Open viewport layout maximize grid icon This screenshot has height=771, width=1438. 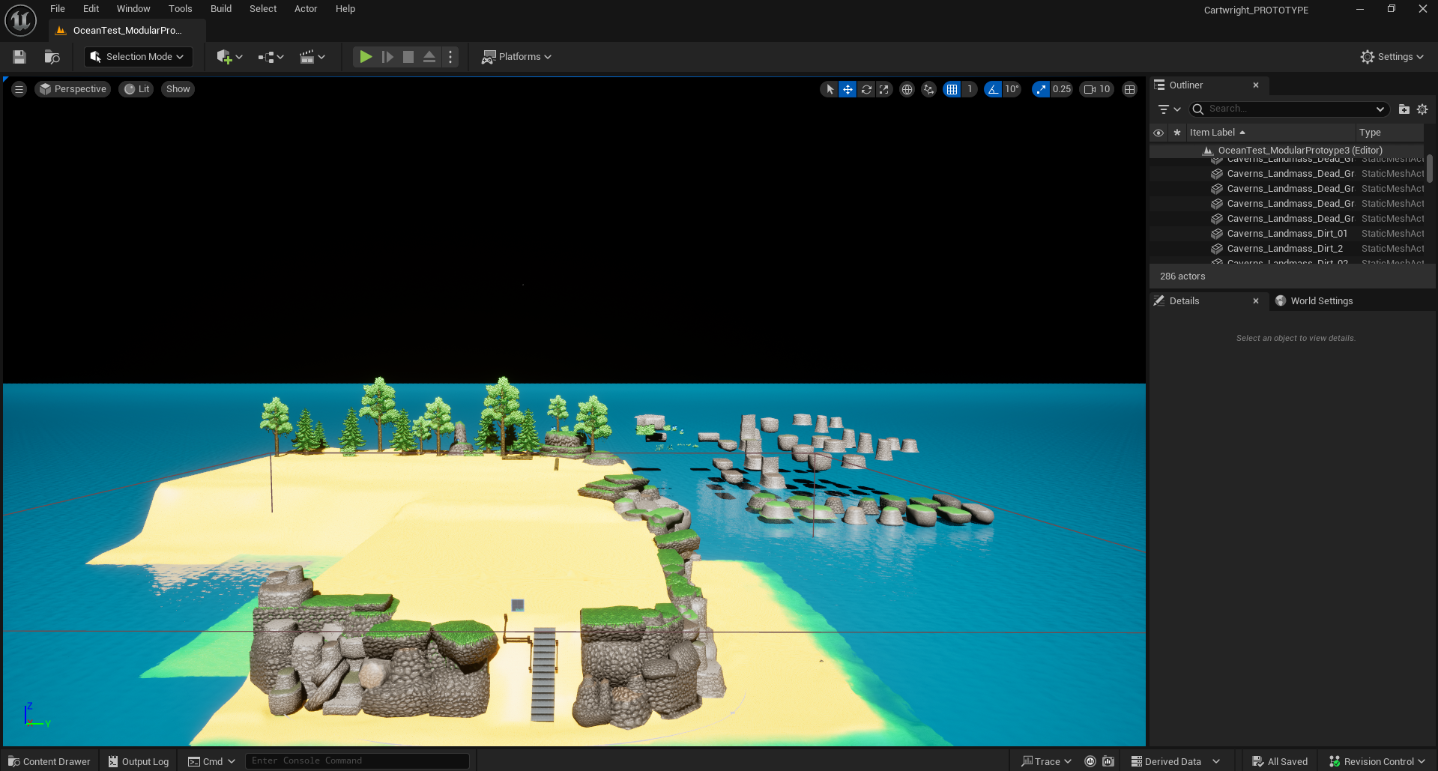[x=1130, y=89]
